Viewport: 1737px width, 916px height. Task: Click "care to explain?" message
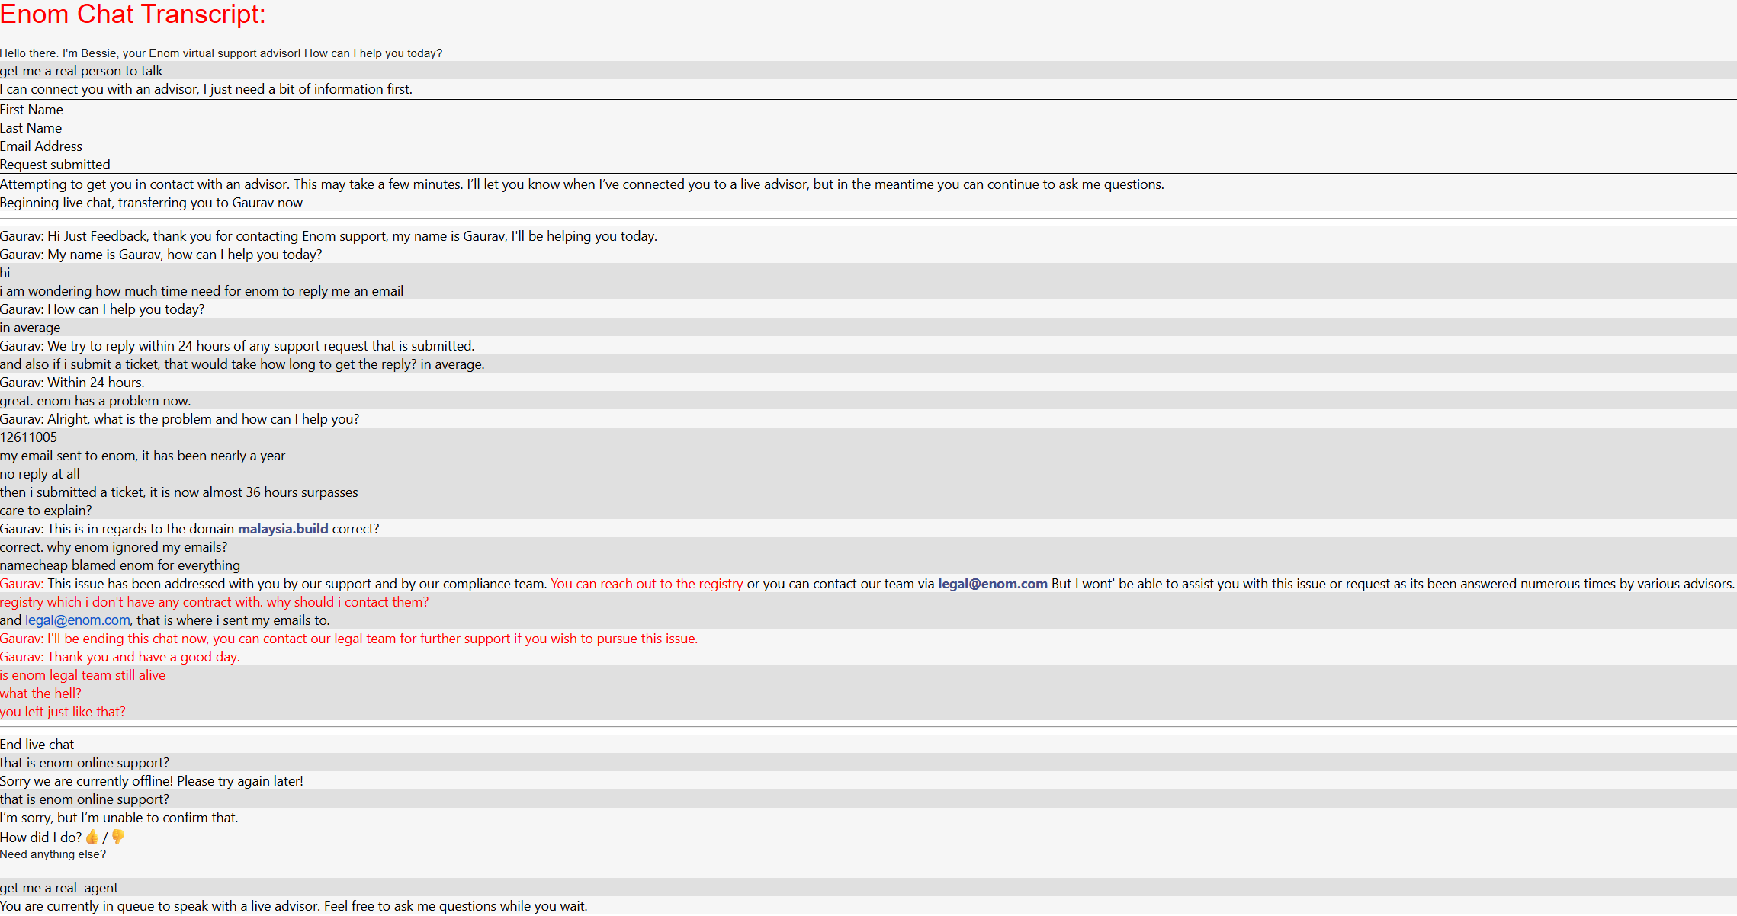46,511
